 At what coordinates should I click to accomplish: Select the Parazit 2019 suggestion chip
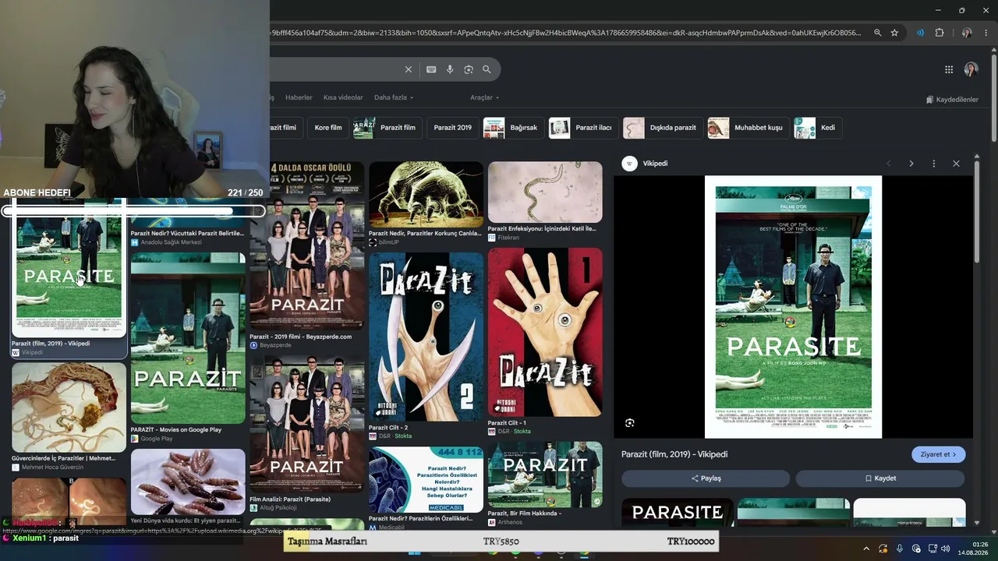pyautogui.click(x=453, y=128)
